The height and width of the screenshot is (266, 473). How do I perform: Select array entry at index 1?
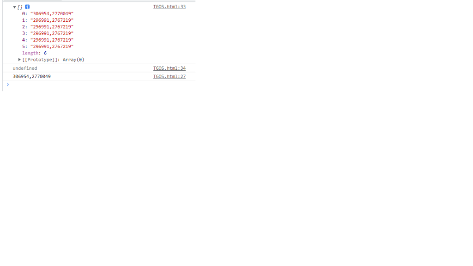coord(48,20)
